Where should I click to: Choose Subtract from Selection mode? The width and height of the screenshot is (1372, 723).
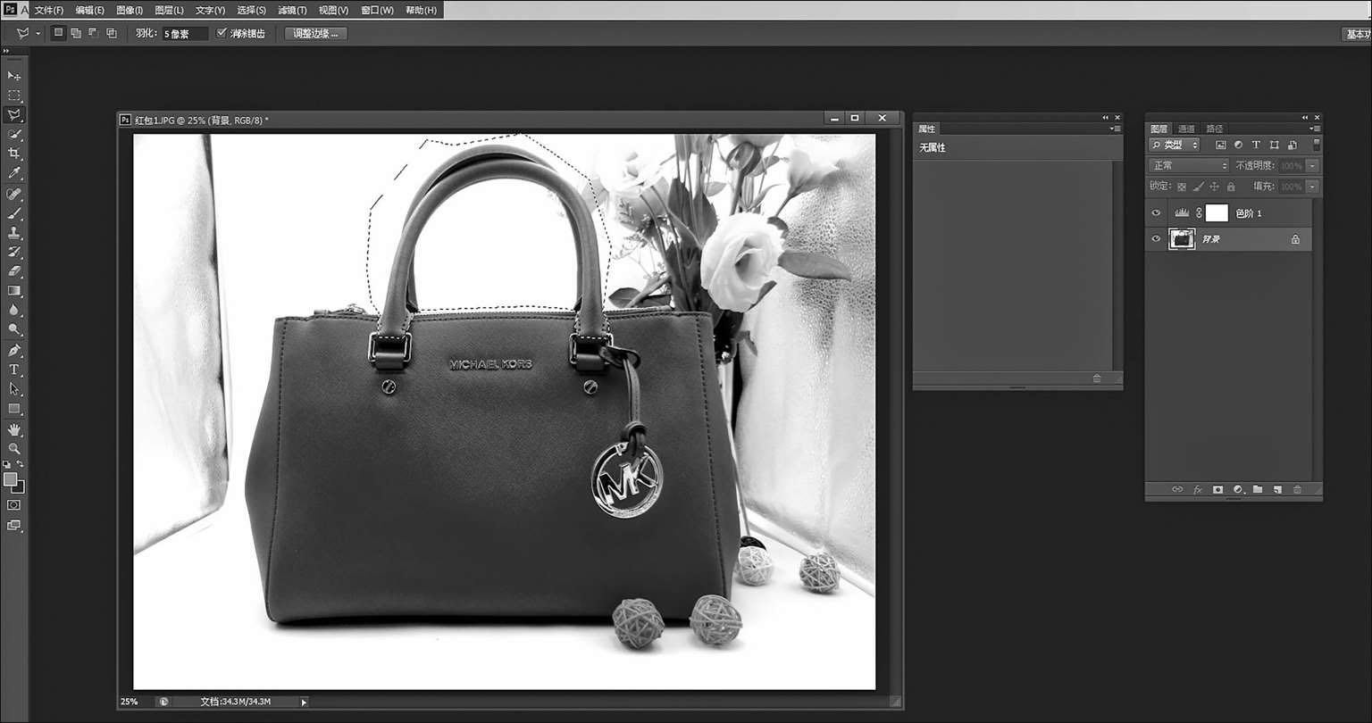[x=94, y=33]
